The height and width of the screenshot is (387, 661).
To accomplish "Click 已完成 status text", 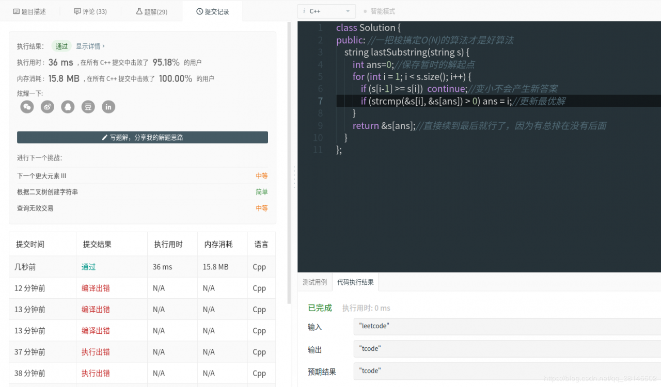I will (x=320, y=308).
